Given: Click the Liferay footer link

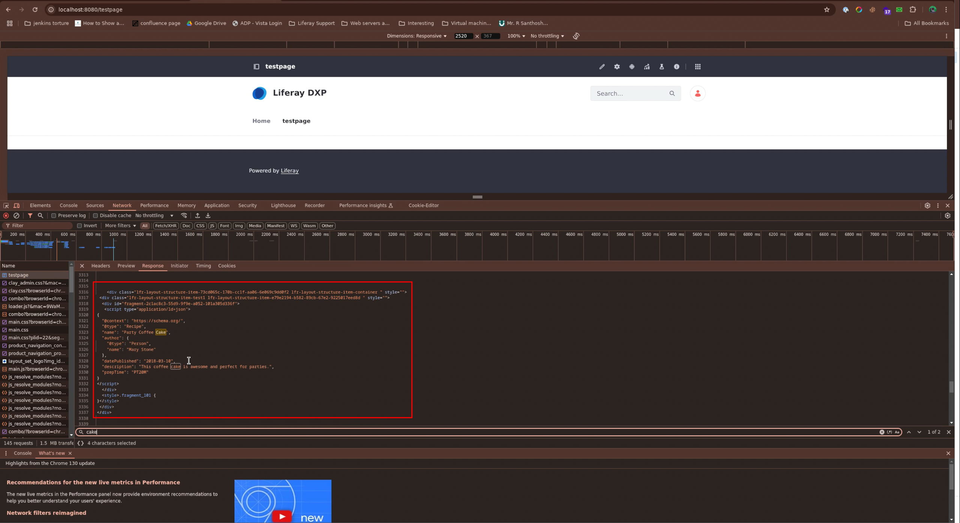Looking at the screenshot, I should click(290, 171).
